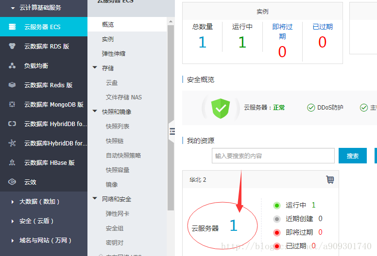Click the 即将过期 instances link

(282, 32)
